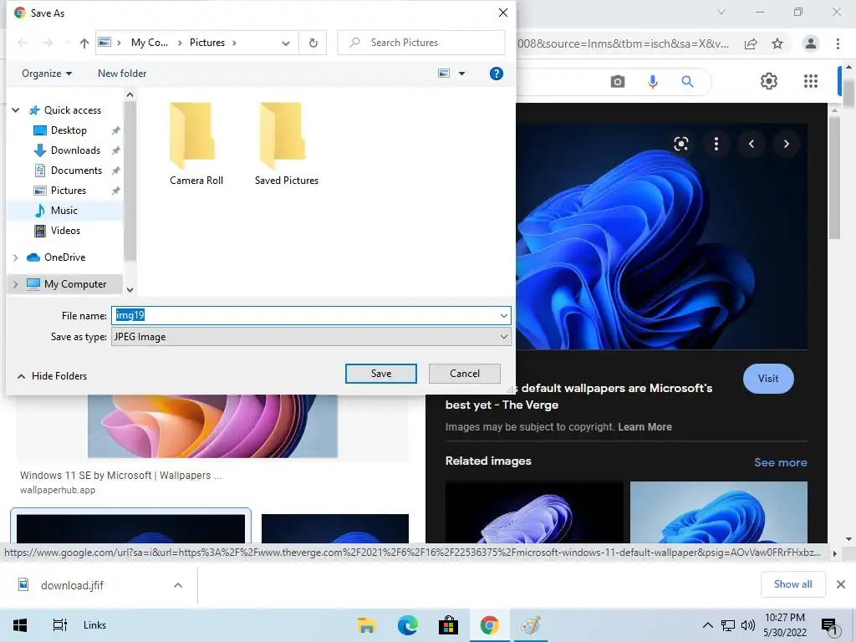Close the downloads bar
The width and height of the screenshot is (856, 642).
pos(841,584)
